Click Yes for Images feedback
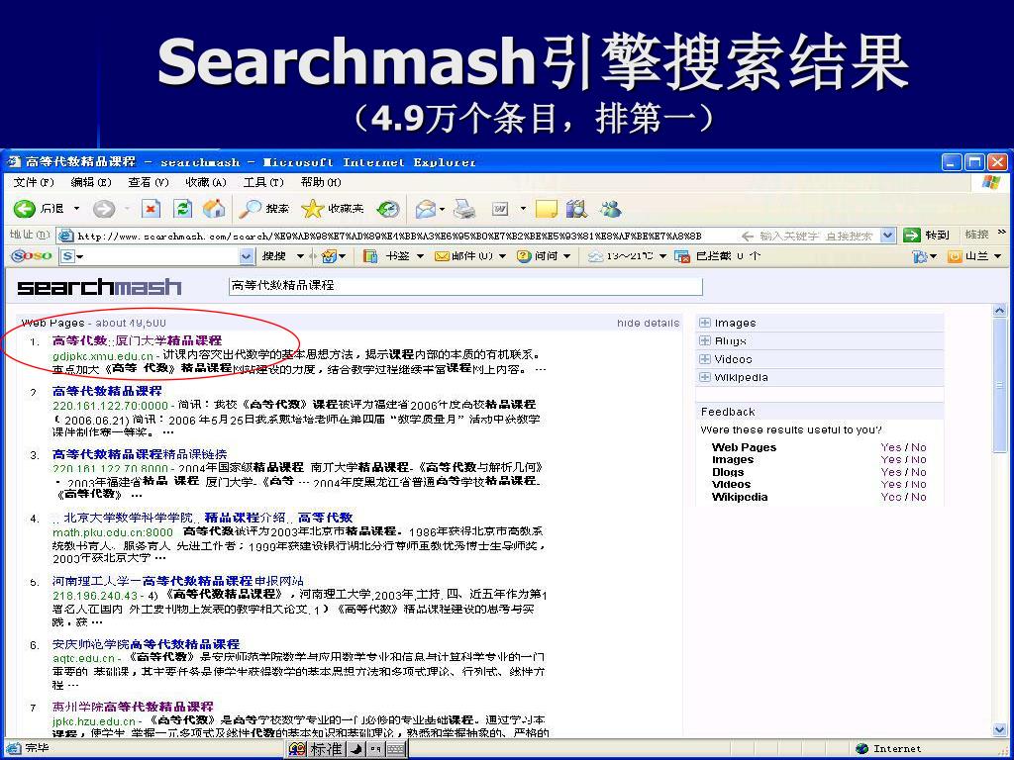 890,459
